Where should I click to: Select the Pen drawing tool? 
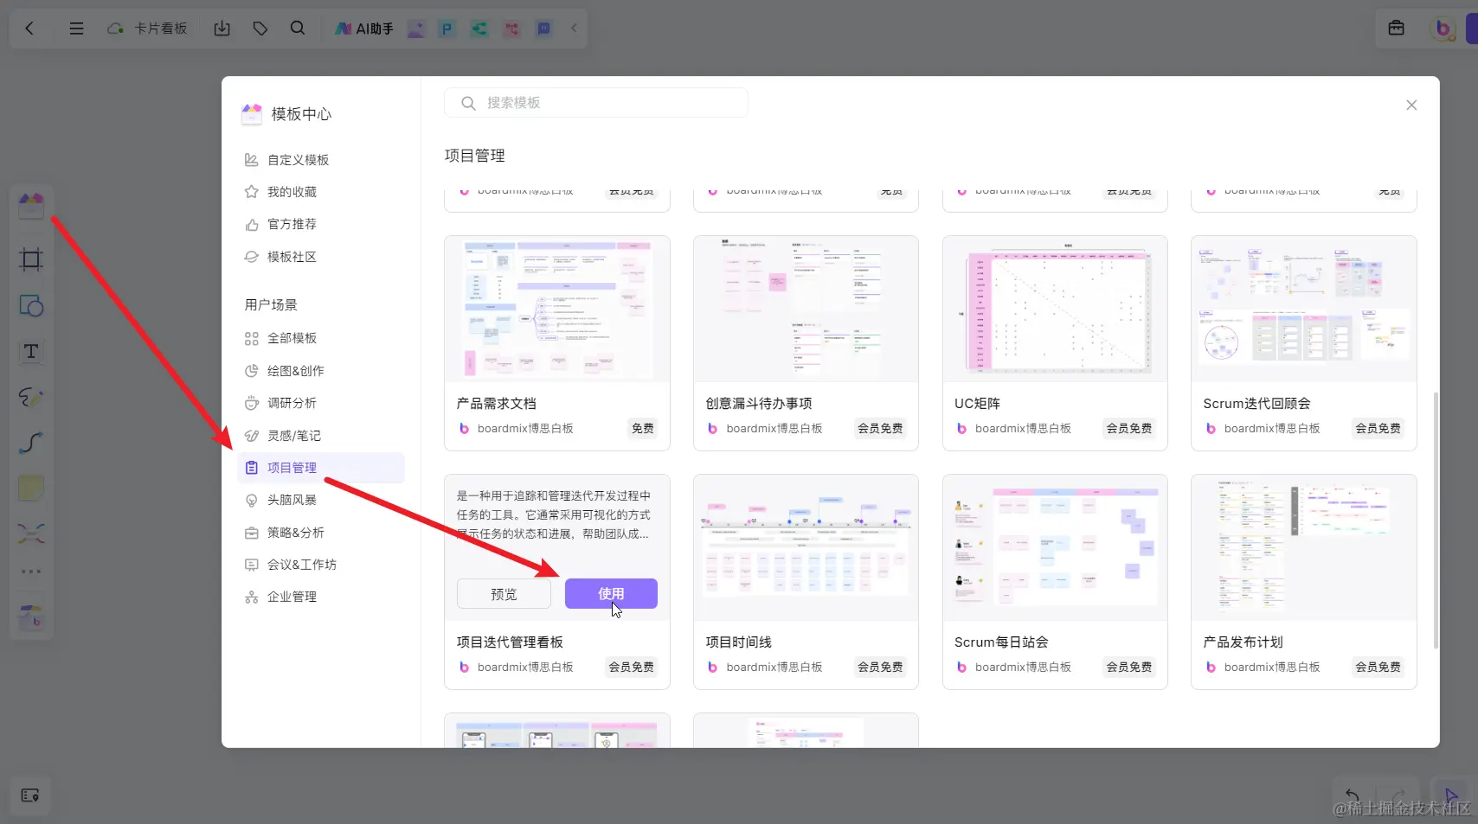(x=30, y=397)
